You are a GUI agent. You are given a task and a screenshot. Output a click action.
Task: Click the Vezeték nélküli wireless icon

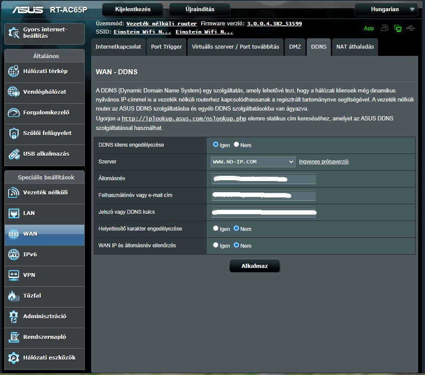coord(14,192)
